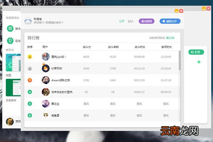Click the room avatar house icon
Viewport: 213px width, 142px height.
pyautogui.click(x=28, y=21)
